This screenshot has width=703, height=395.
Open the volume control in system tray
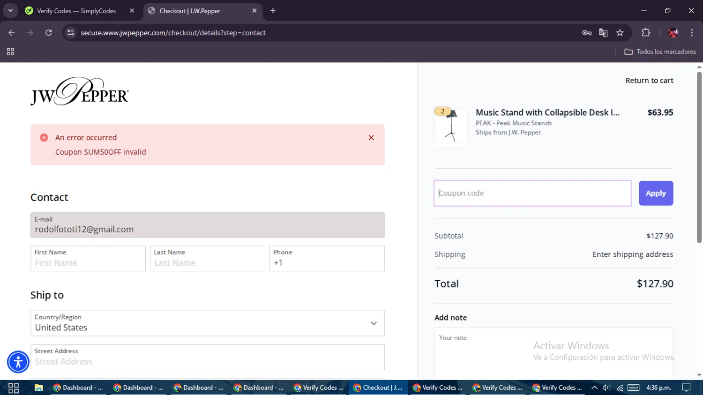pyautogui.click(x=606, y=388)
